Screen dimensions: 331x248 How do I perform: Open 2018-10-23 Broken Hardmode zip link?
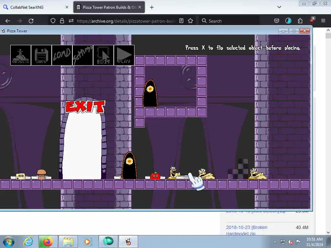point(247,230)
